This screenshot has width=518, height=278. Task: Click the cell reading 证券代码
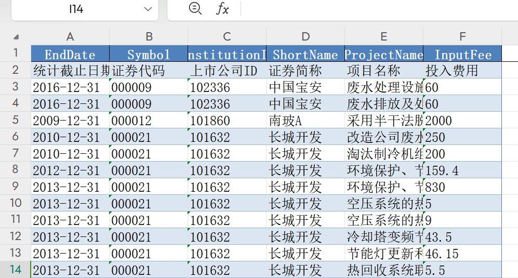149,70
